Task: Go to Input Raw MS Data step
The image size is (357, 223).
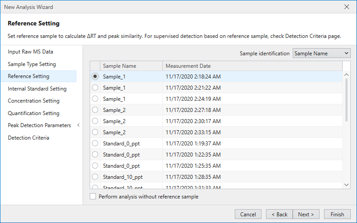Action: (x=30, y=52)
